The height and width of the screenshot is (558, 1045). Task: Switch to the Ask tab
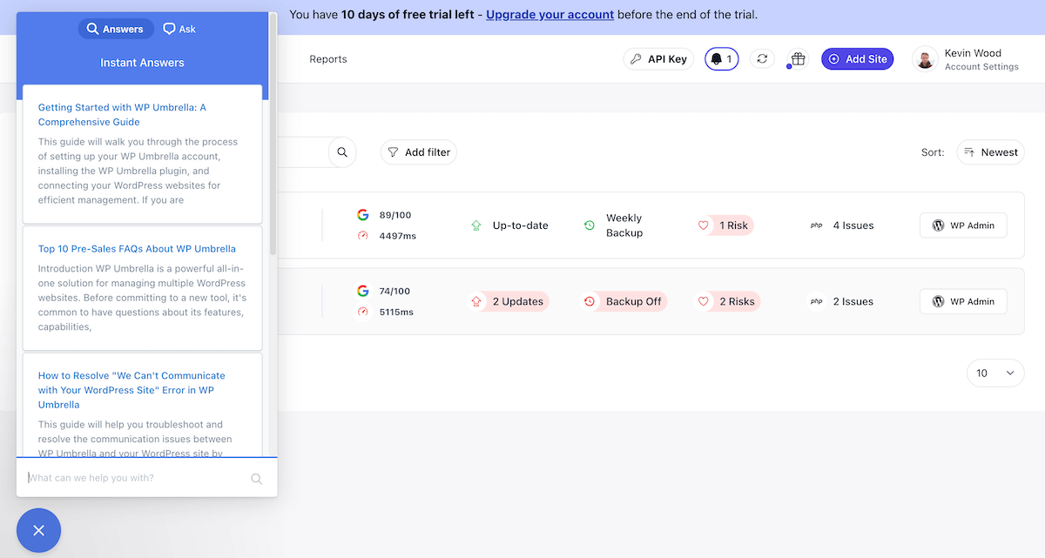point(179,29)
